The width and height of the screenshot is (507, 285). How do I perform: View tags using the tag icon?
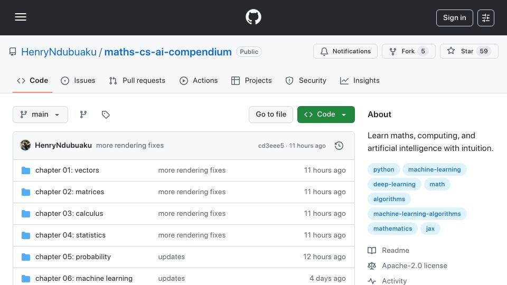click(106, 115)
